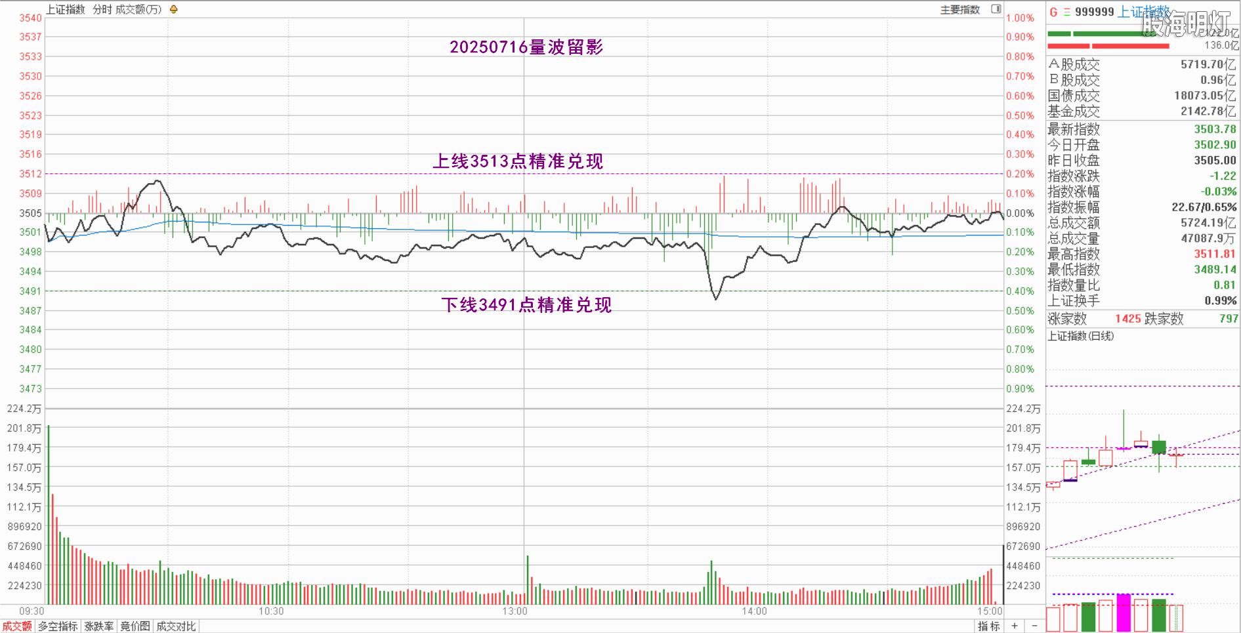Toggle the side panel icon beside 主要指数
The height and width of the screenshot is (633, 1241).
(996, 9)
